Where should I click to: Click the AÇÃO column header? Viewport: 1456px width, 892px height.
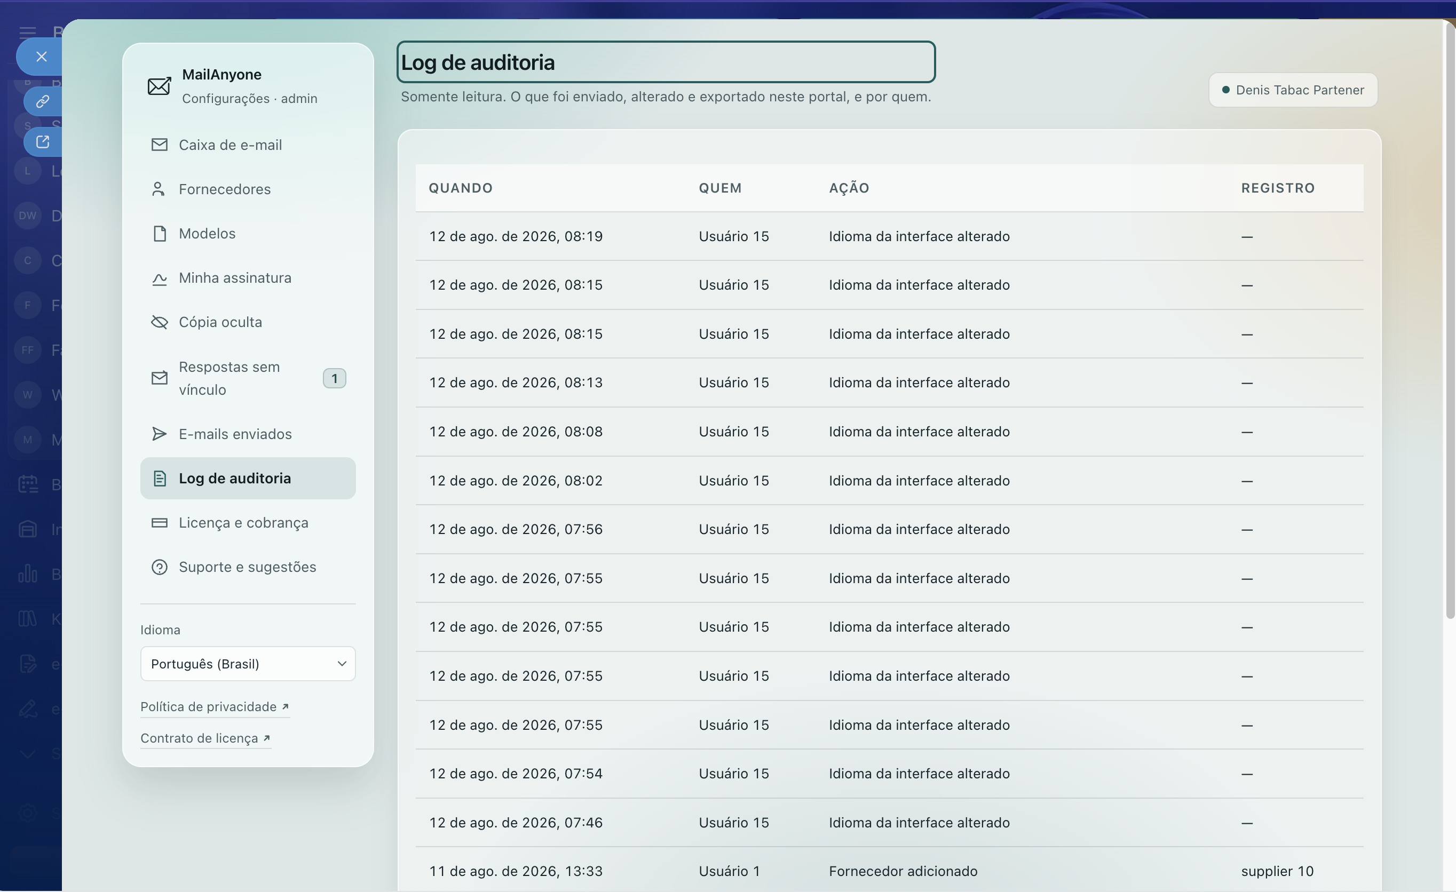click(849, 188)
